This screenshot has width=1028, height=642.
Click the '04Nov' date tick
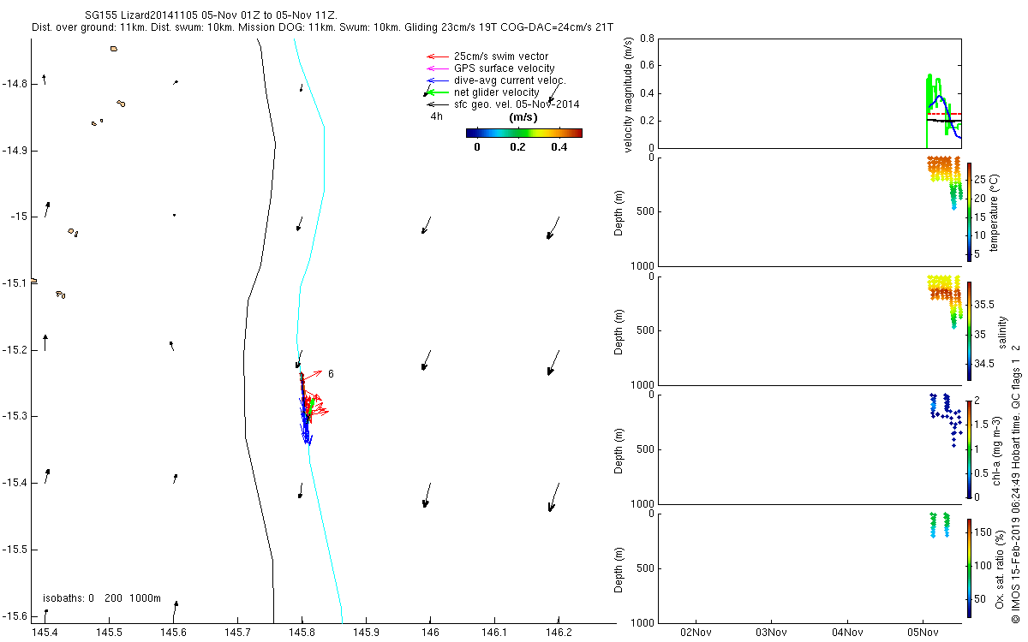tap(847, 633)
